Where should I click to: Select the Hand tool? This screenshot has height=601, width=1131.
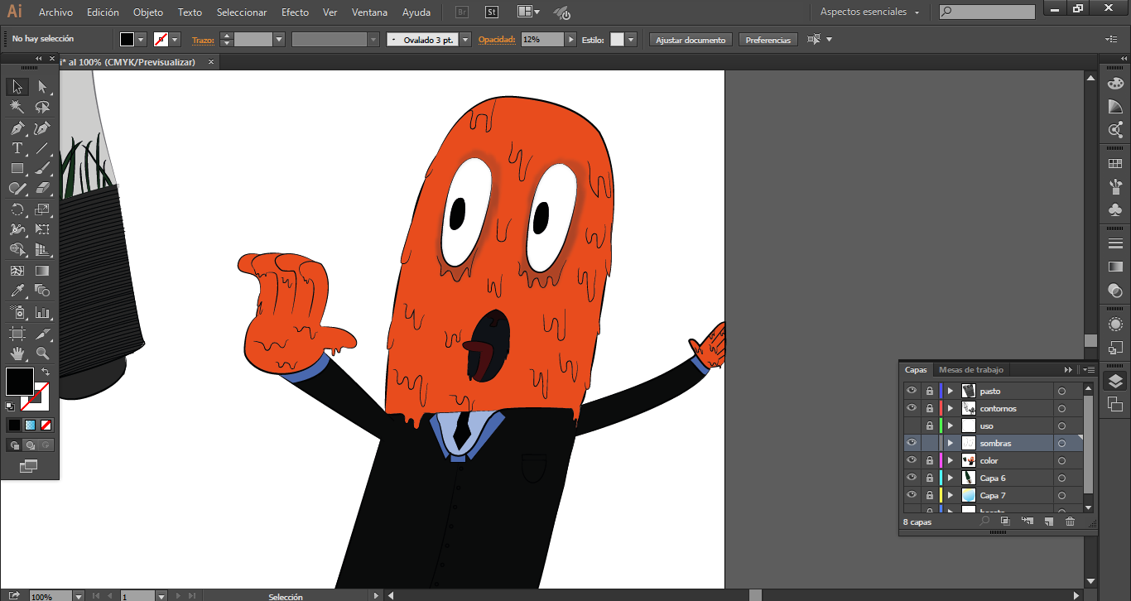[17, 353]
